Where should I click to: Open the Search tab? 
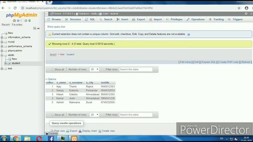(x=106, y=19)
